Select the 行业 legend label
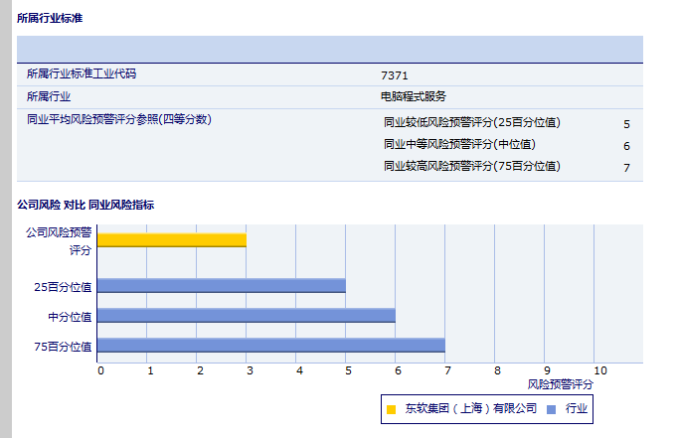 click(577, 409)
